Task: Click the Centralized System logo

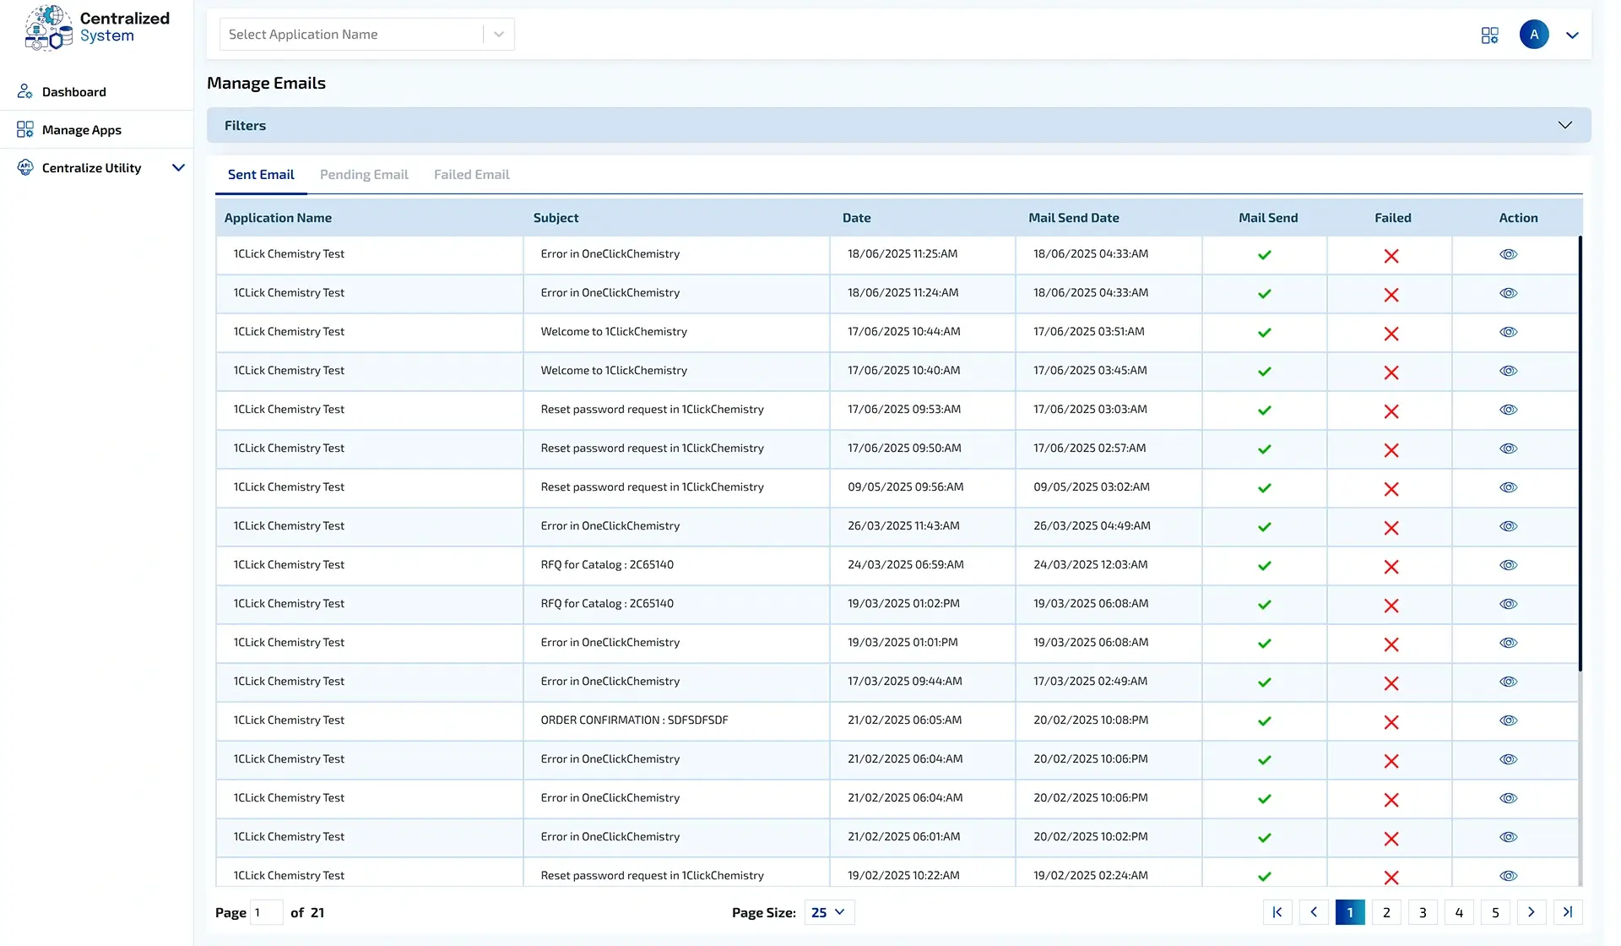Action: [x=96, y=28]
